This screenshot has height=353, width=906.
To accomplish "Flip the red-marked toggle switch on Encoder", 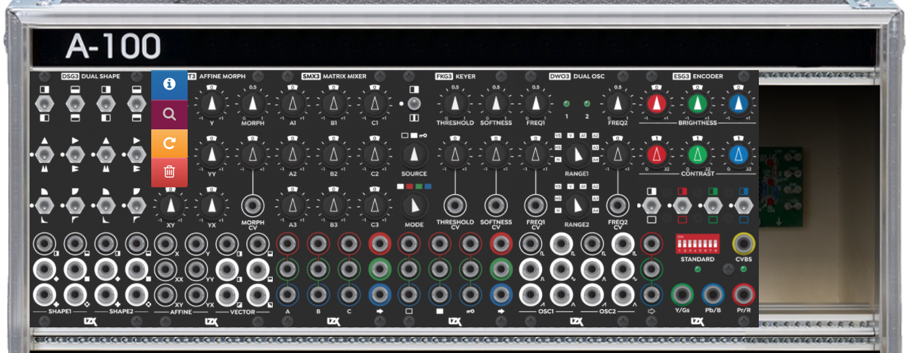I will [682, 205].
